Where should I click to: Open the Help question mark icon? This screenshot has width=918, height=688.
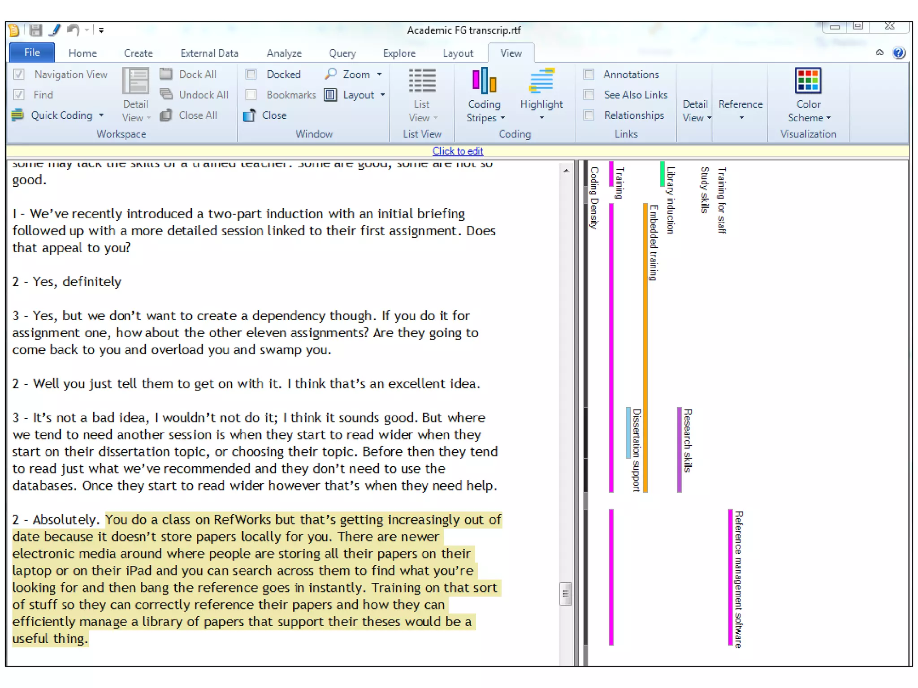pos(898,53)
